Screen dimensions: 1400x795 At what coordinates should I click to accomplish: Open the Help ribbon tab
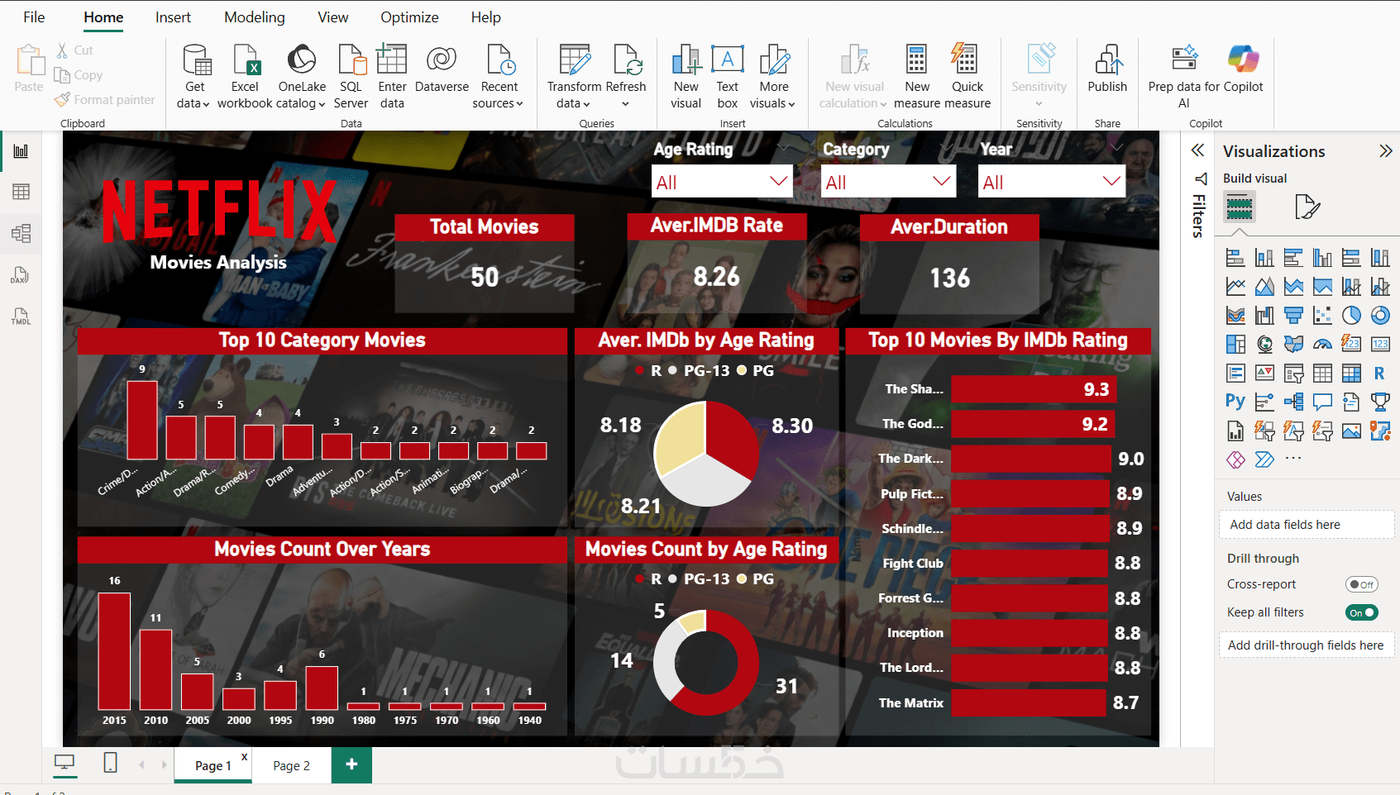pyautogui.click(x=486, y=17)
